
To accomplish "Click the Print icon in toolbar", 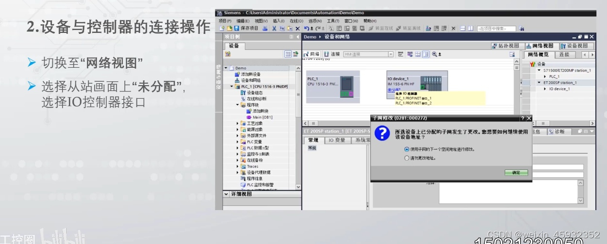I will tap(264, 28).
